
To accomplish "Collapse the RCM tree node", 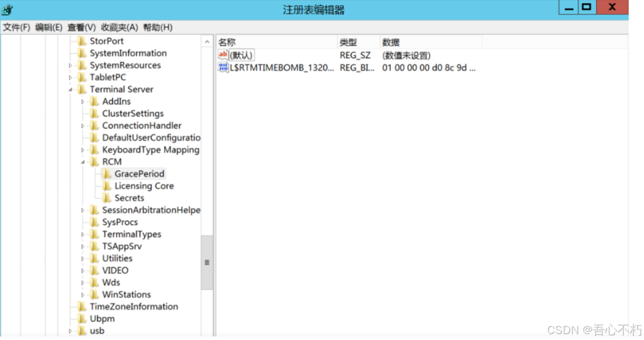I will pos(83,162).
